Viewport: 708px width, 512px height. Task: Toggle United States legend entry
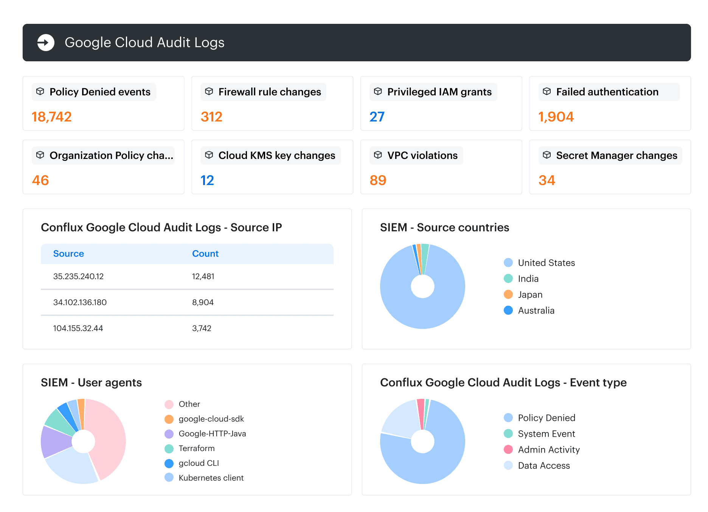point(539,263)
